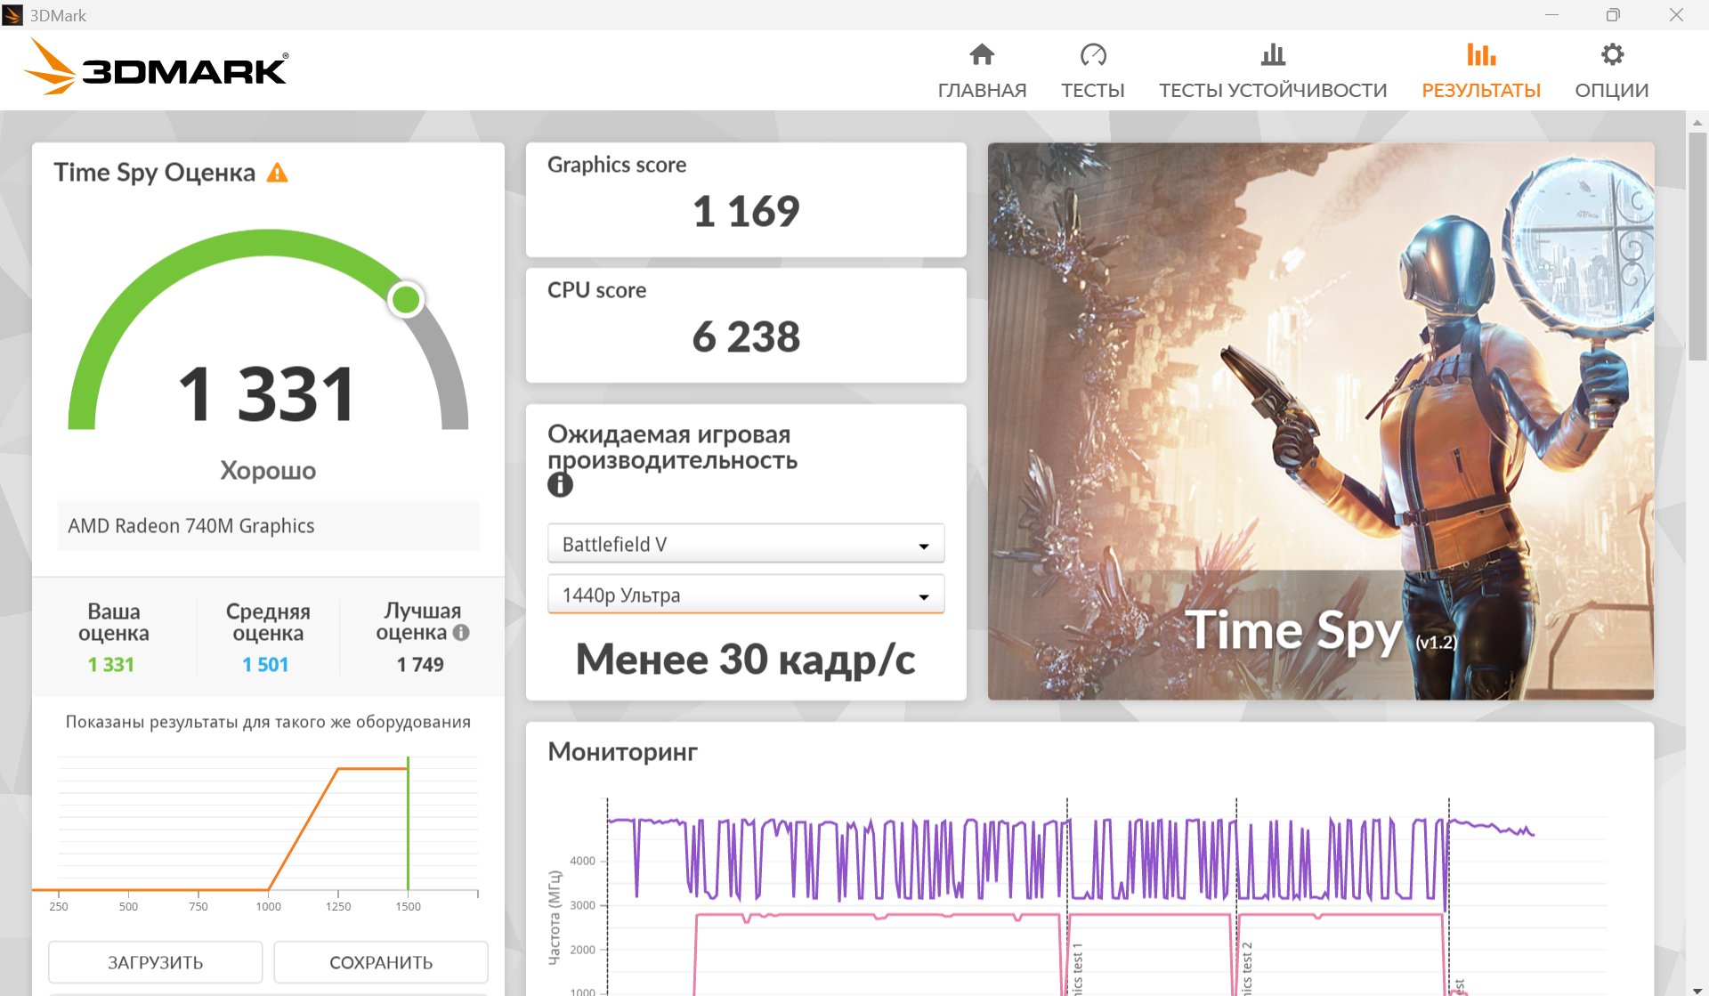The width and height of the screenshot is (1709, 996).
Task: Select the orange РЕЗУЛЬТАТЫ chart icon
Action: coord(1481,55)
